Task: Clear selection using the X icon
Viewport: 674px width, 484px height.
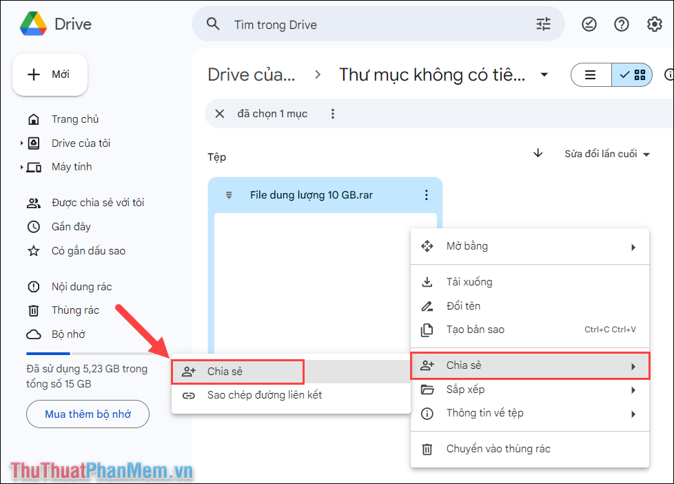Action: point(219,113)
